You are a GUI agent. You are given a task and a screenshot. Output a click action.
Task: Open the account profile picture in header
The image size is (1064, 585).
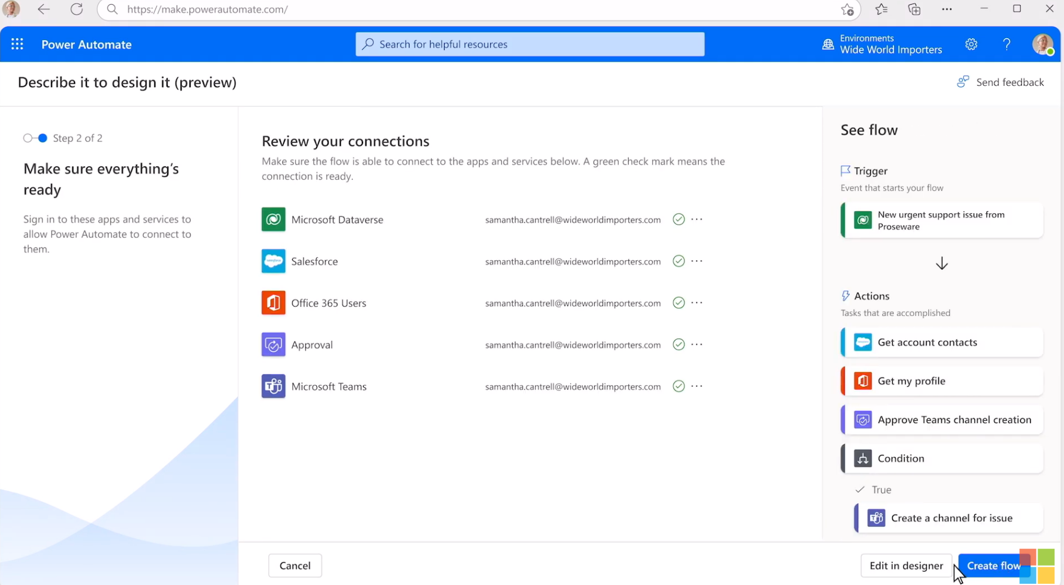(1043, 44)
